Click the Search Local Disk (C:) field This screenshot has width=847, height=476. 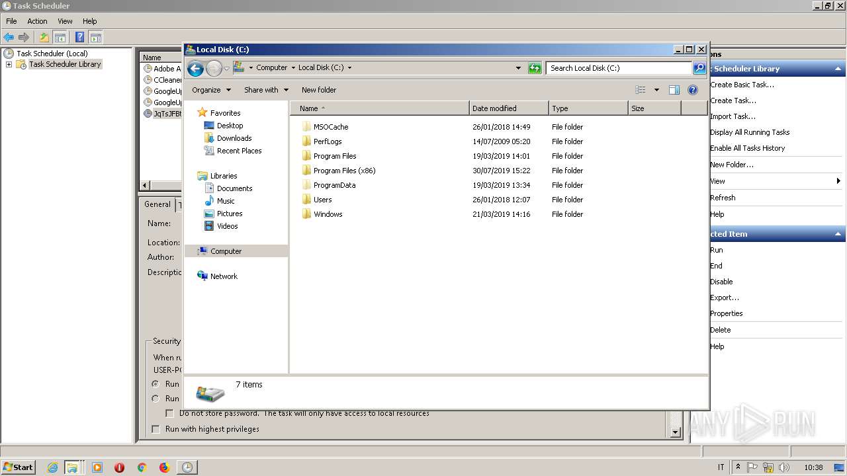coord(619,68)
